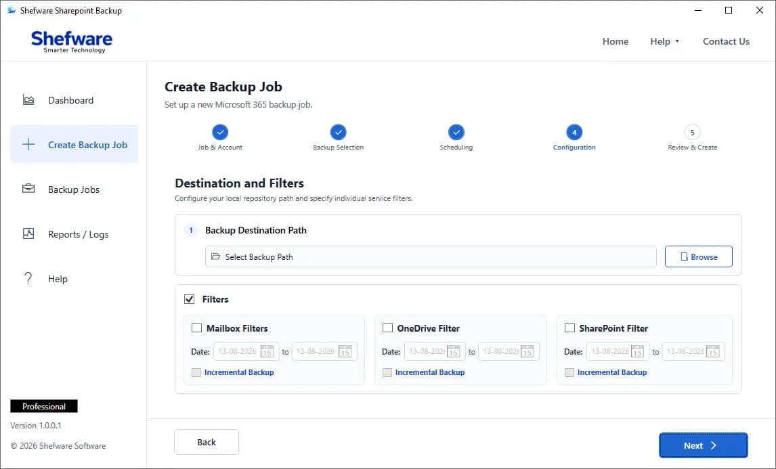The width and height of the screenshot is (776, 469).
Task: Click the Version 1.0.0.1 text
Action: [x=36, y=426]
